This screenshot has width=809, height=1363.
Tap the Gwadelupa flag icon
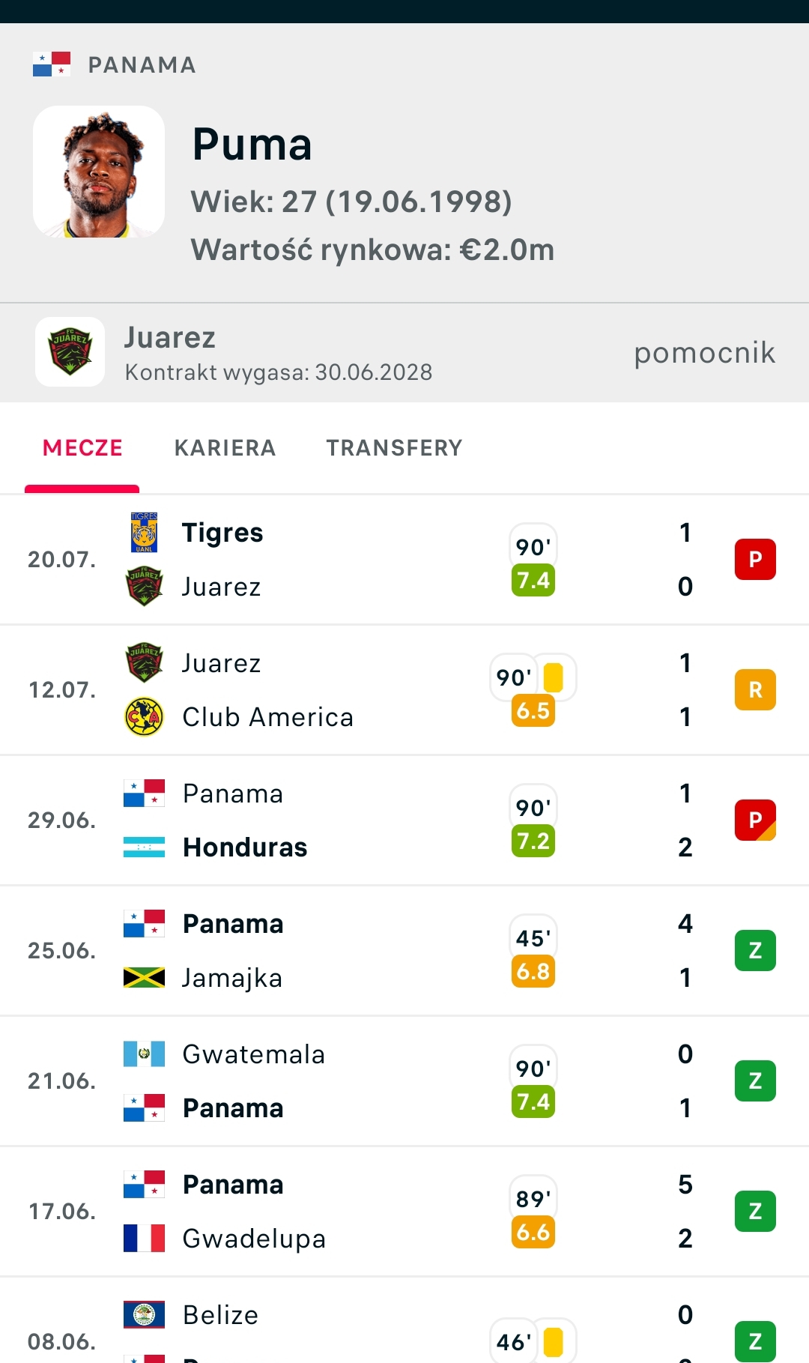(144, 1239)
